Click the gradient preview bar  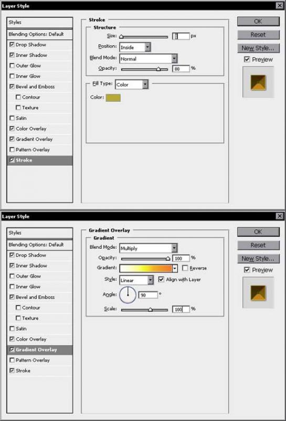click(146, 268)
